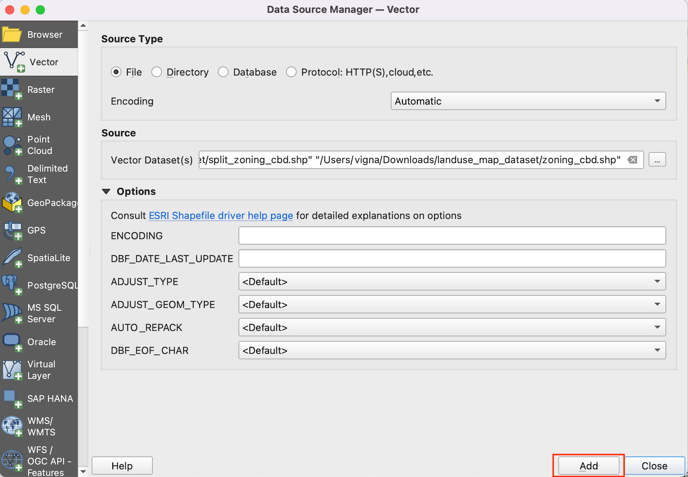Viewport: 688px width, 477px height.
Task: Select Protocol: HTTP(S), cloud, etc. option
Action: pyautogui.click(x=291, y=72)
